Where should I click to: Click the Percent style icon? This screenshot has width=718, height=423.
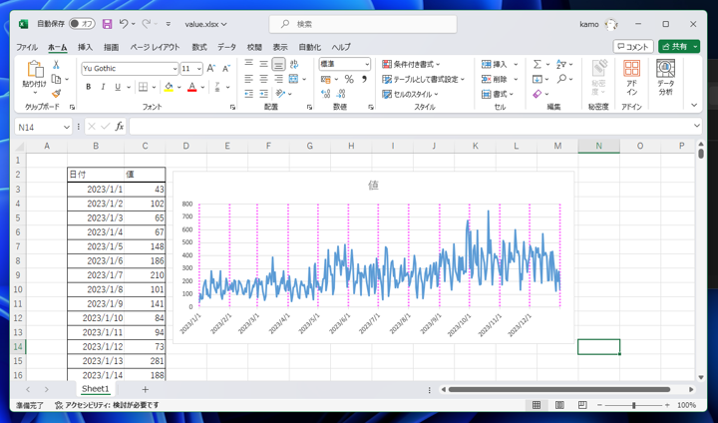pos(349,80)
